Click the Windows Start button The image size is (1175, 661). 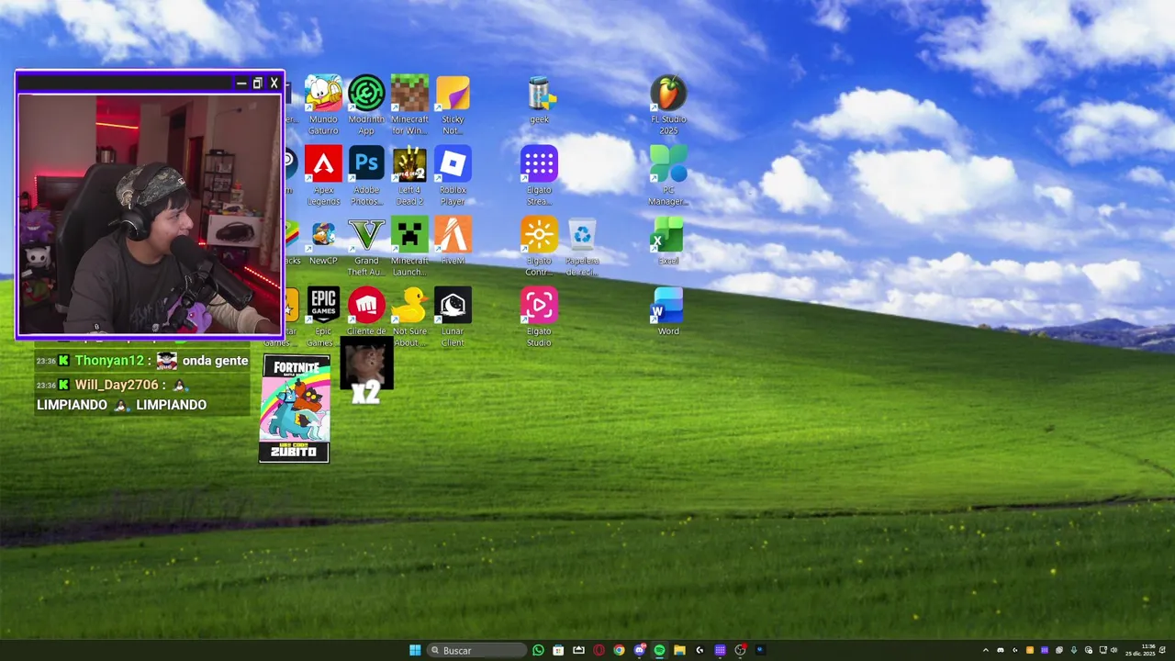click(415, 650)
